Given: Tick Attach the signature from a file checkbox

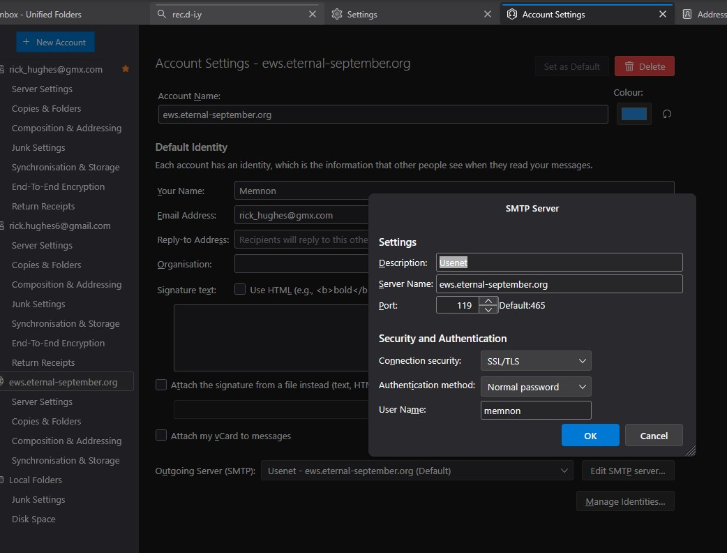Looking at the screenshot, I should coord(161,385).
